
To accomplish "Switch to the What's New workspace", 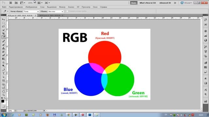I will pos(148,3).
